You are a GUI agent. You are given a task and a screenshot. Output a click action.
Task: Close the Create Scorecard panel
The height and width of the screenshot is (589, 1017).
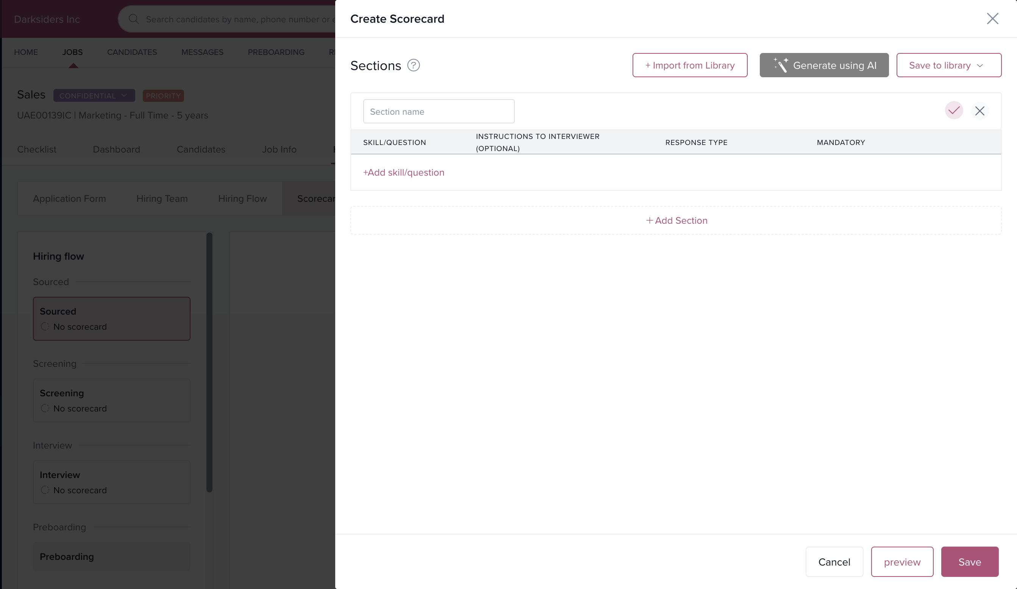[992, 19]
